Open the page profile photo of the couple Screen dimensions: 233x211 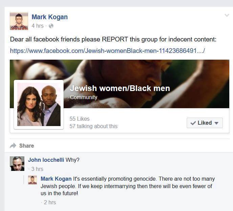[39, 104]
